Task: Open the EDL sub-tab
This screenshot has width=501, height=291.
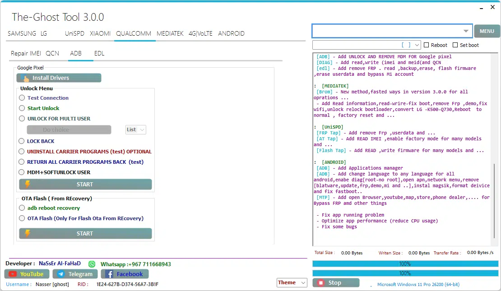Action: coord(99,53)
